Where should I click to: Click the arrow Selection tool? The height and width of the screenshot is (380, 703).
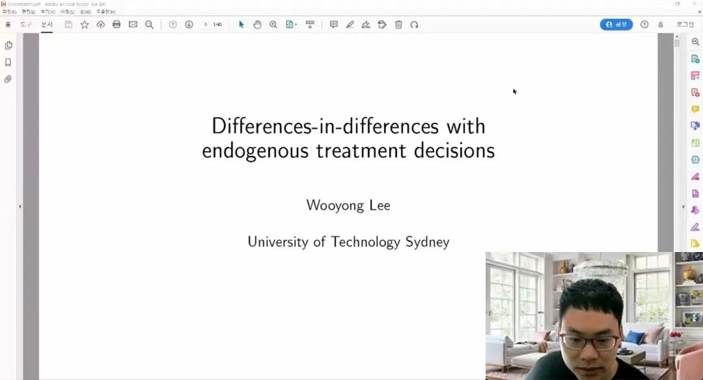241,25
